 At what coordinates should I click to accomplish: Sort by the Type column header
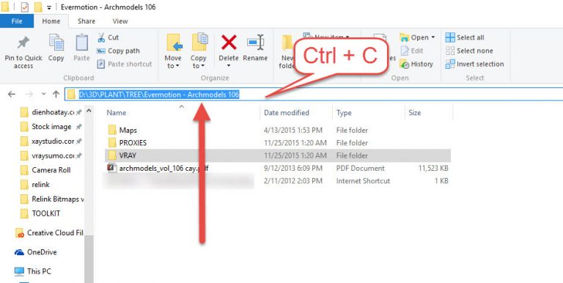click(x=344, y=113)
